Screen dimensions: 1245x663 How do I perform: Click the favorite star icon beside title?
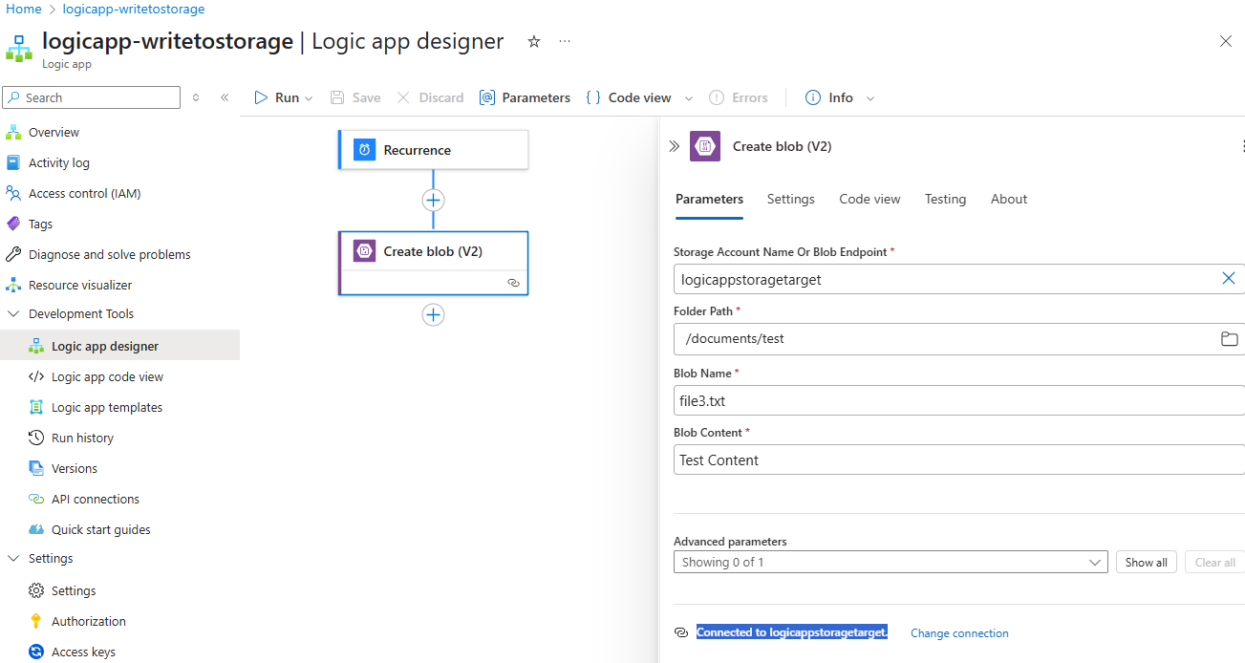(534, 42)
